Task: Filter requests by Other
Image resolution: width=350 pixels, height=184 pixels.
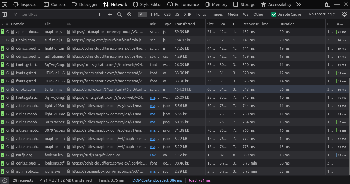Action: [x=258, y=14]
